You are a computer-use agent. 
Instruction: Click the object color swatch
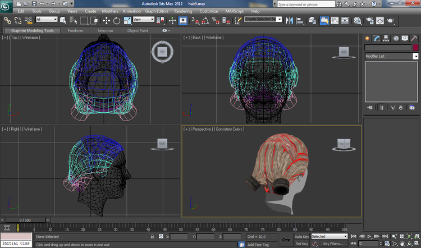415,48
